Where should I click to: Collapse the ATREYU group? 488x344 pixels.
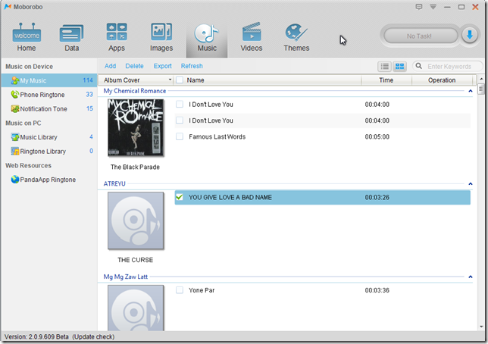click(471, 183)
